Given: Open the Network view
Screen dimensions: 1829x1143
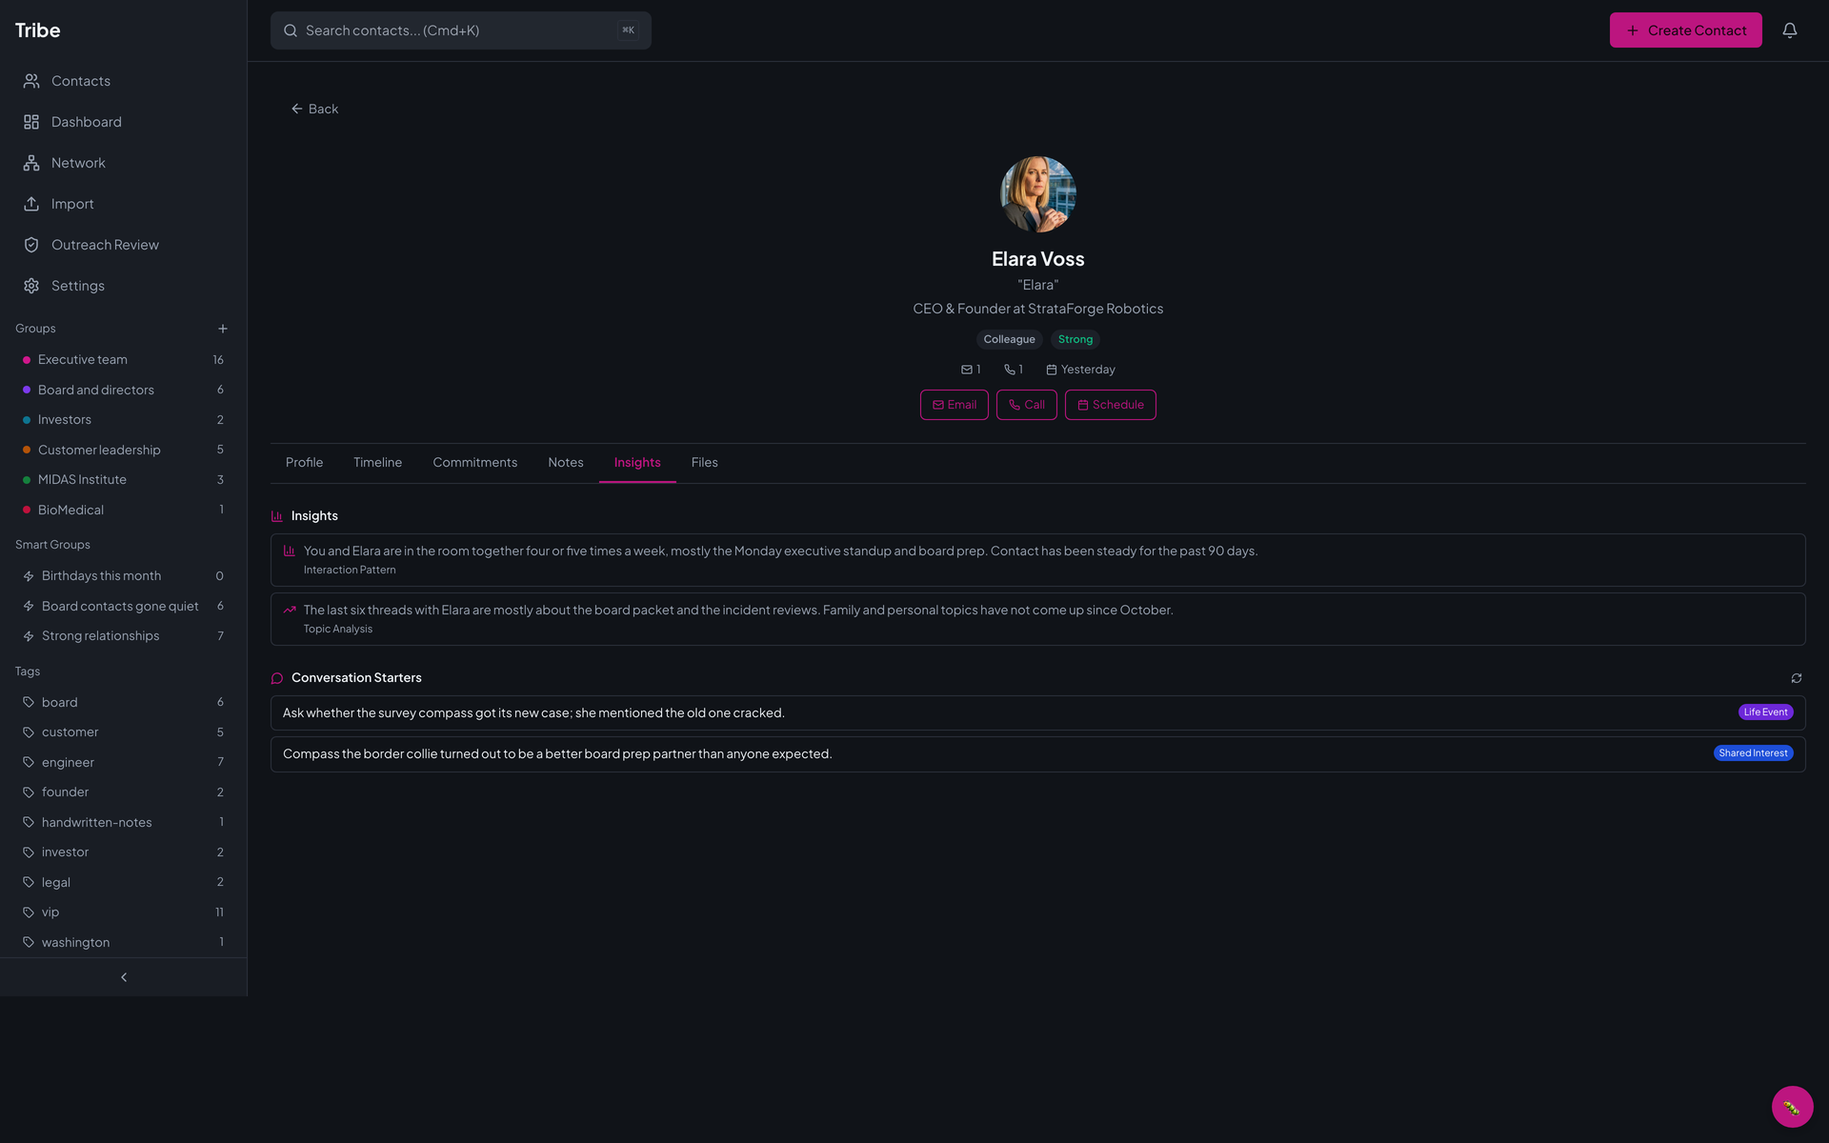Looking at the screenshot, I should (124, 163).
